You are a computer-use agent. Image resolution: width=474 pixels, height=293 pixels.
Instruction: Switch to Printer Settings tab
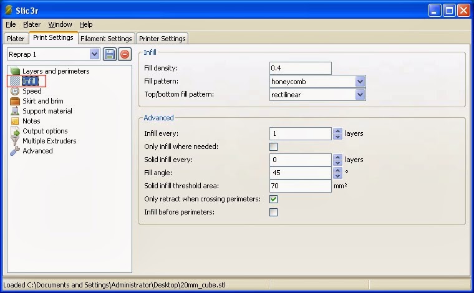click(x=162, y=39)
